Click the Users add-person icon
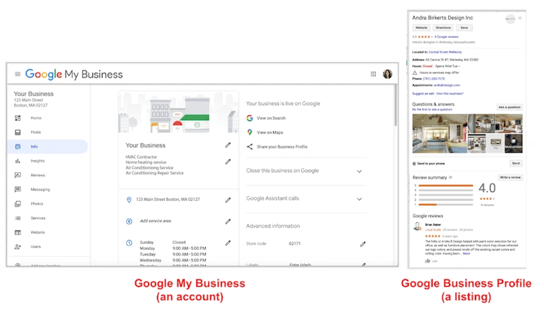Viewport: 544px width, 313px height. pyautogui.click(x=17, y=247)
